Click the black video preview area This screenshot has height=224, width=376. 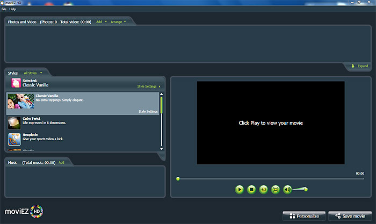point(271,123)
